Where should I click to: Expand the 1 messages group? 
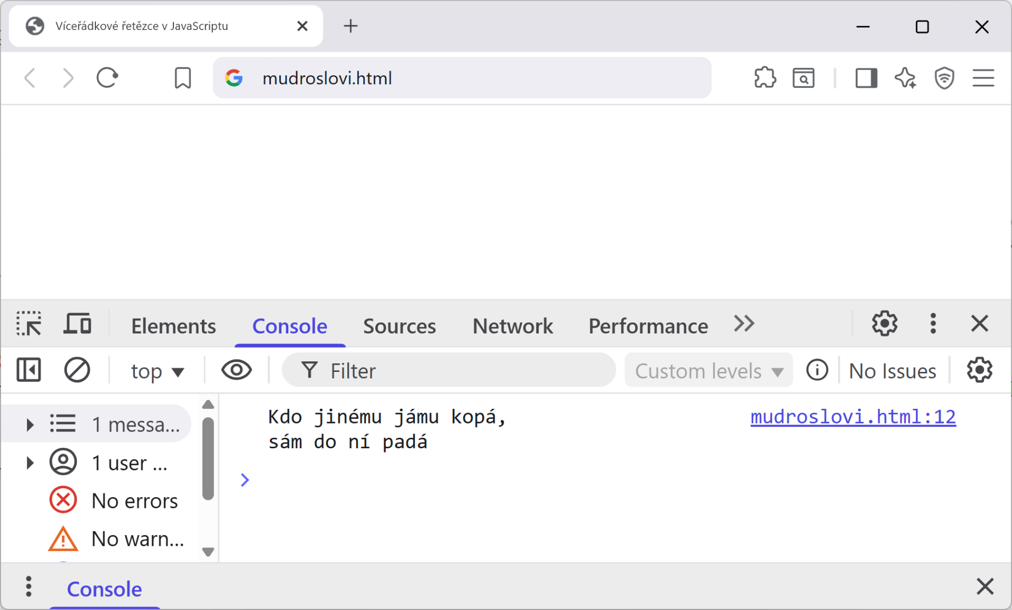[30, 425]
